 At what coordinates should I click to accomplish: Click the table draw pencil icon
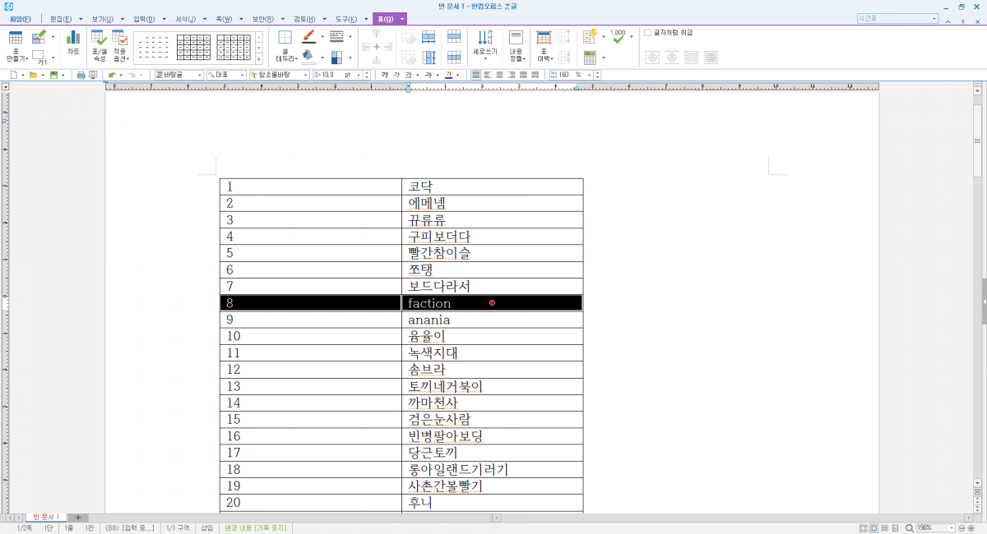click(39, 37)
